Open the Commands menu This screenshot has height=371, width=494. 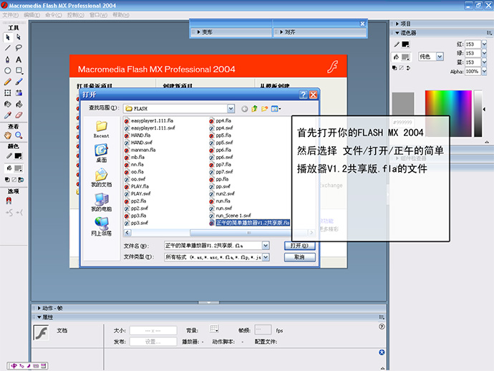click(53, 15)
